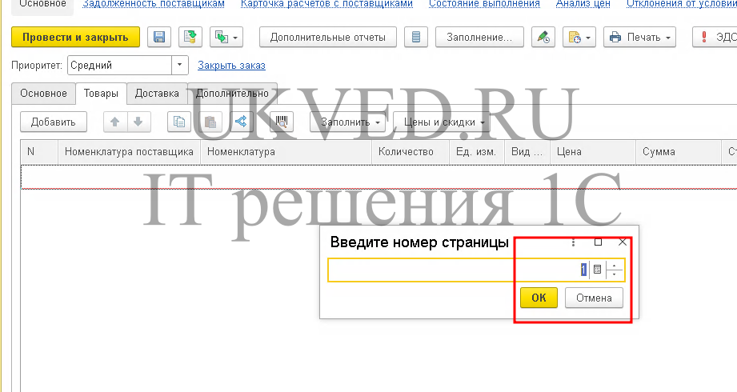Click the copy rows icon
The image size is (737, 392).
[x=179, y=122]
